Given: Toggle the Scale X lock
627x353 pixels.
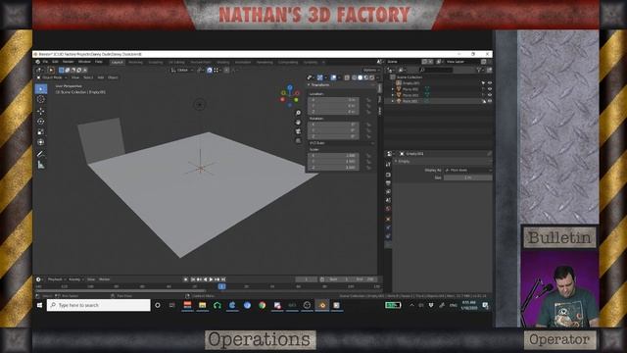Looking at the screenshot, I should (368, 156).
